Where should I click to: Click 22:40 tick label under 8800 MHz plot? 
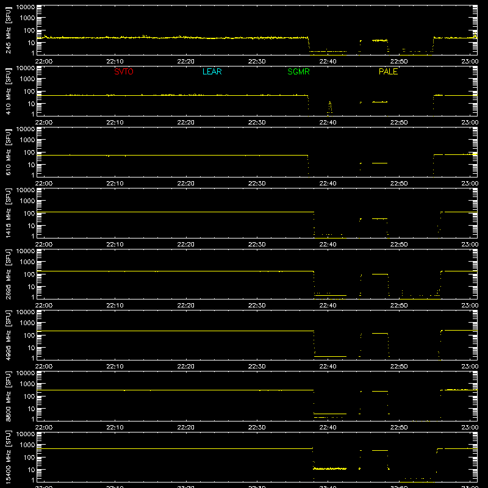(x=328, y=428)
